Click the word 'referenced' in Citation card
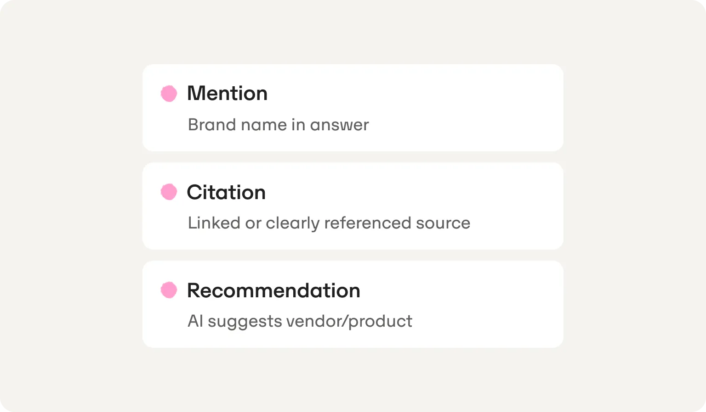The image size is (706, 412). click(x=368, y=223)
